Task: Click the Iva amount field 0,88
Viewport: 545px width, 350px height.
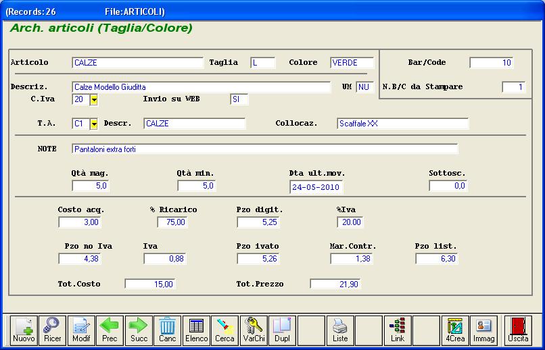Action: 165,259
